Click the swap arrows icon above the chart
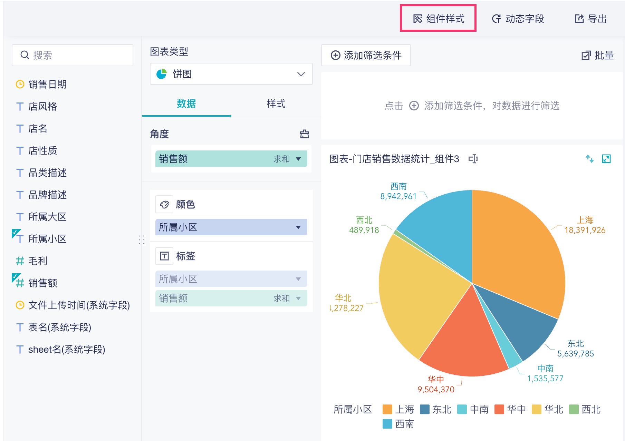The height and width of the screenshot is (441, 625). (590, 159)
